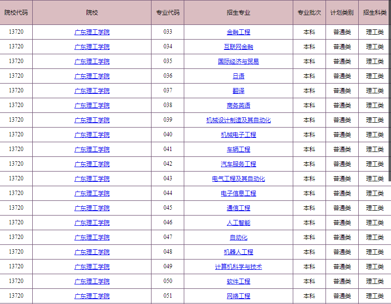Open the 电子信息工程 major link

(x=239, y=194)
